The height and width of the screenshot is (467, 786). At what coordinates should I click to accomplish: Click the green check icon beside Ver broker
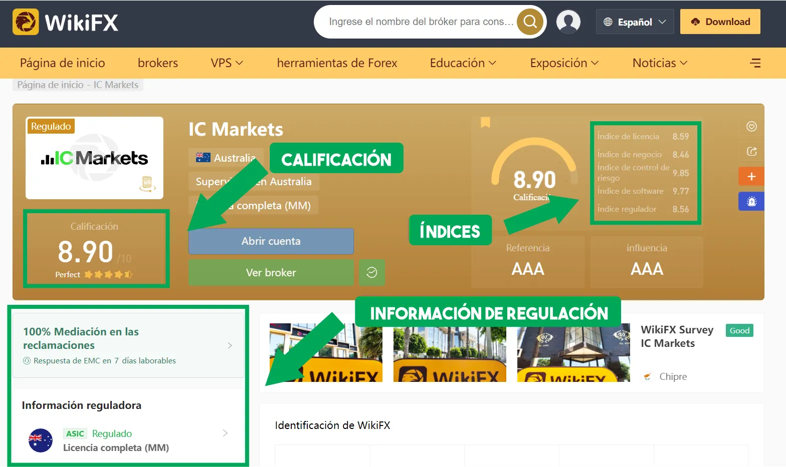point(372,272)
